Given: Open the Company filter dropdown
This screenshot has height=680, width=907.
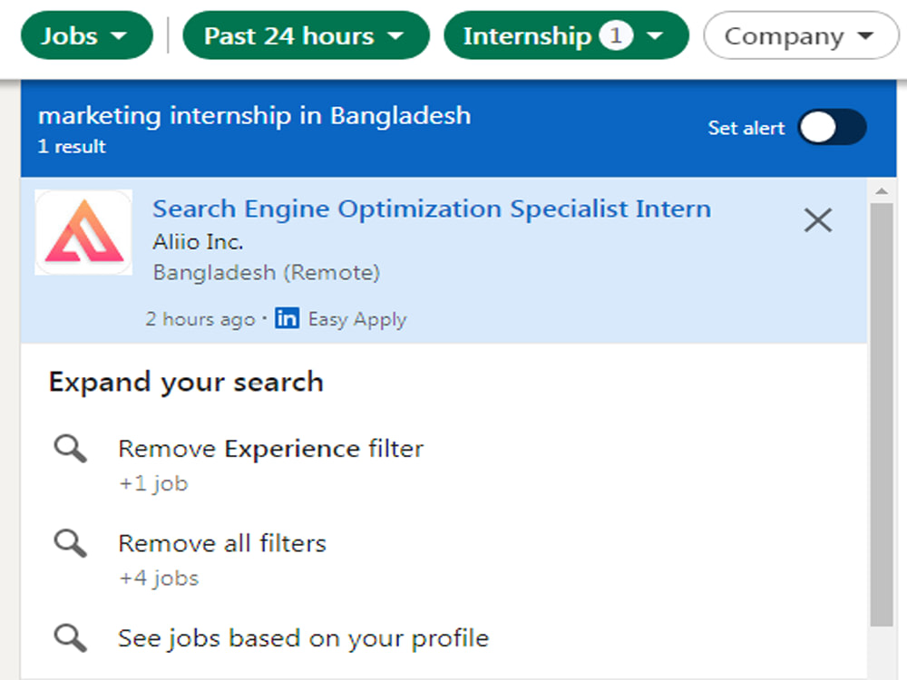Looking at the screenshot, I should point(801,36).
